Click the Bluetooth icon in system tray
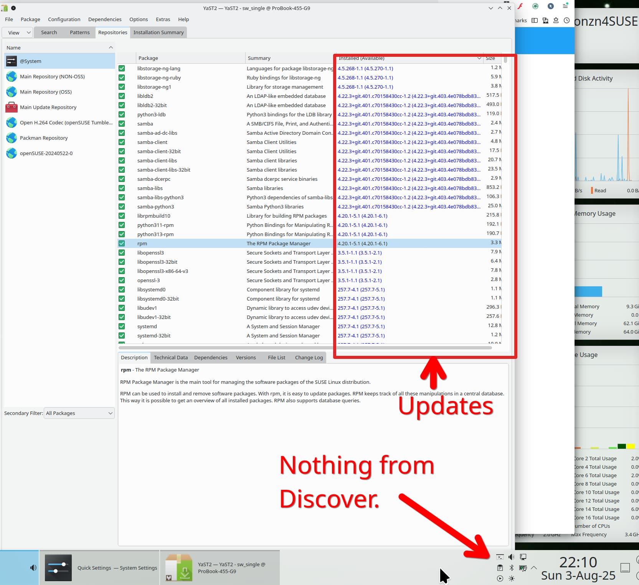This screenshot has height=585, width=639. pos(511,568)
